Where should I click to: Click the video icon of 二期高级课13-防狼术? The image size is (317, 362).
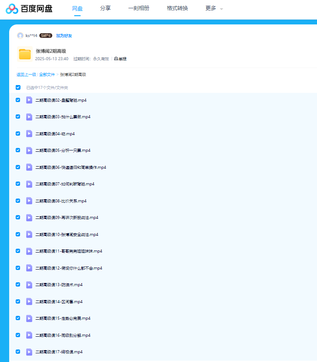click(x=29, y=285)
